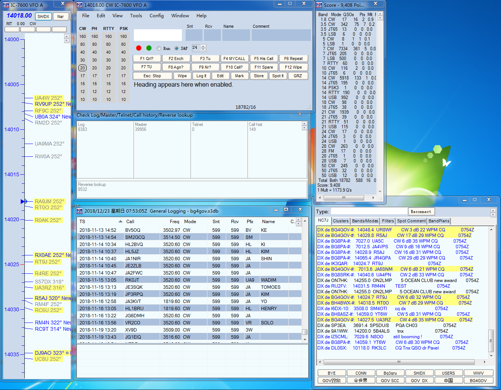Image resolution: width=501 pixels, height=390 pixels.
Task: Click the N1MM icon in Bandmap title bar
Action: 6,5
